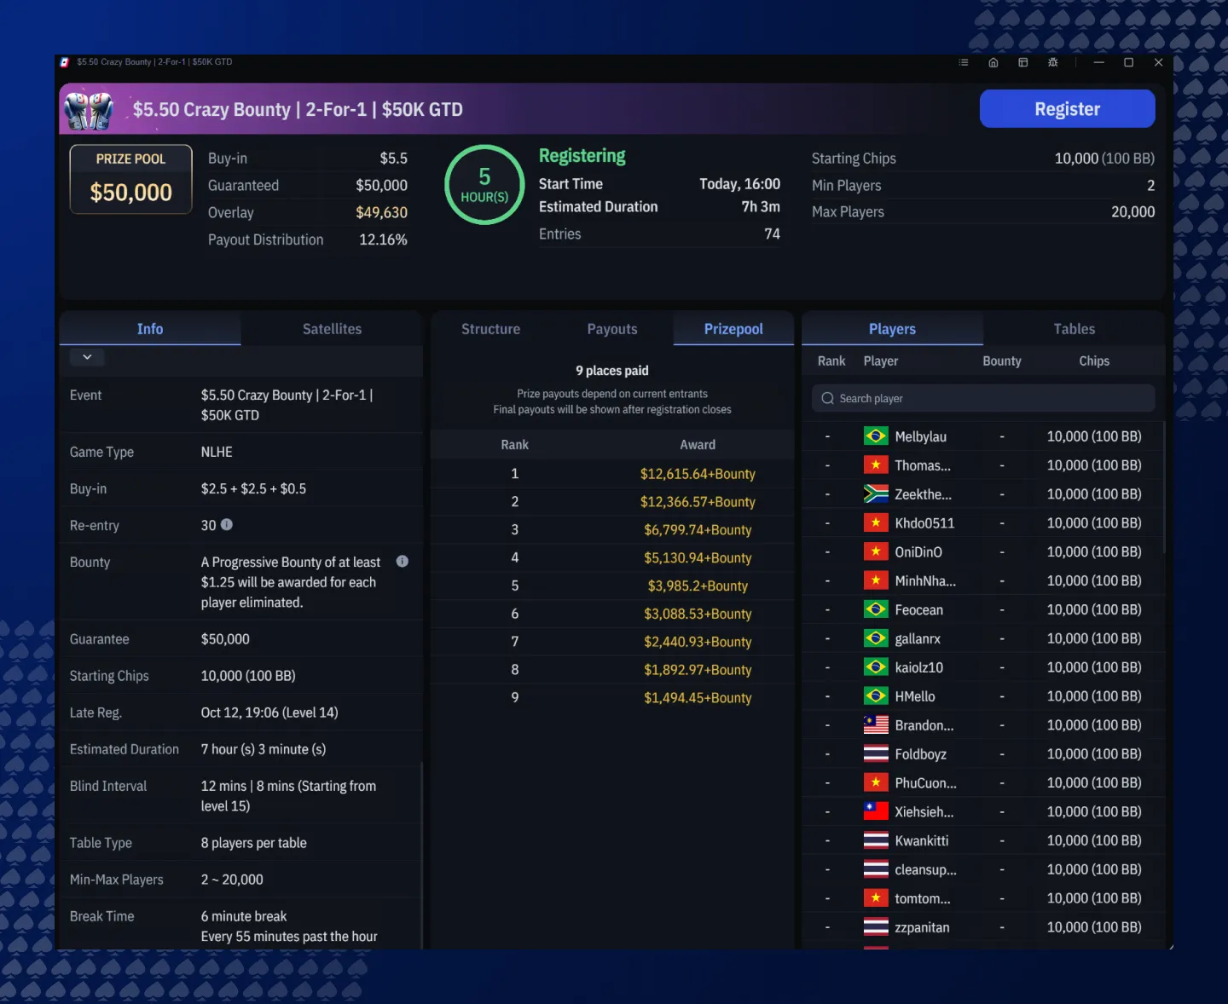1228x1004 pixels.
Task: Click the Chips column header
Action: [x=1094, y=361]
